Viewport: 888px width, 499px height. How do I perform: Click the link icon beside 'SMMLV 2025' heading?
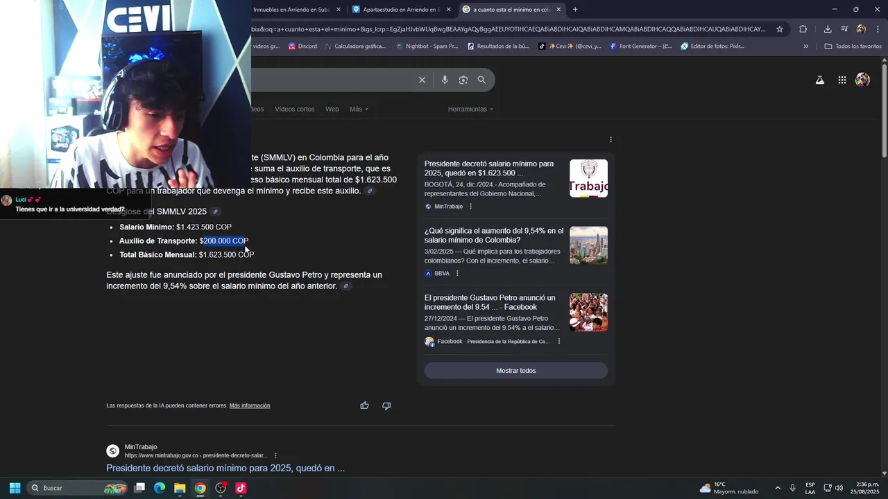click(216, 212)
